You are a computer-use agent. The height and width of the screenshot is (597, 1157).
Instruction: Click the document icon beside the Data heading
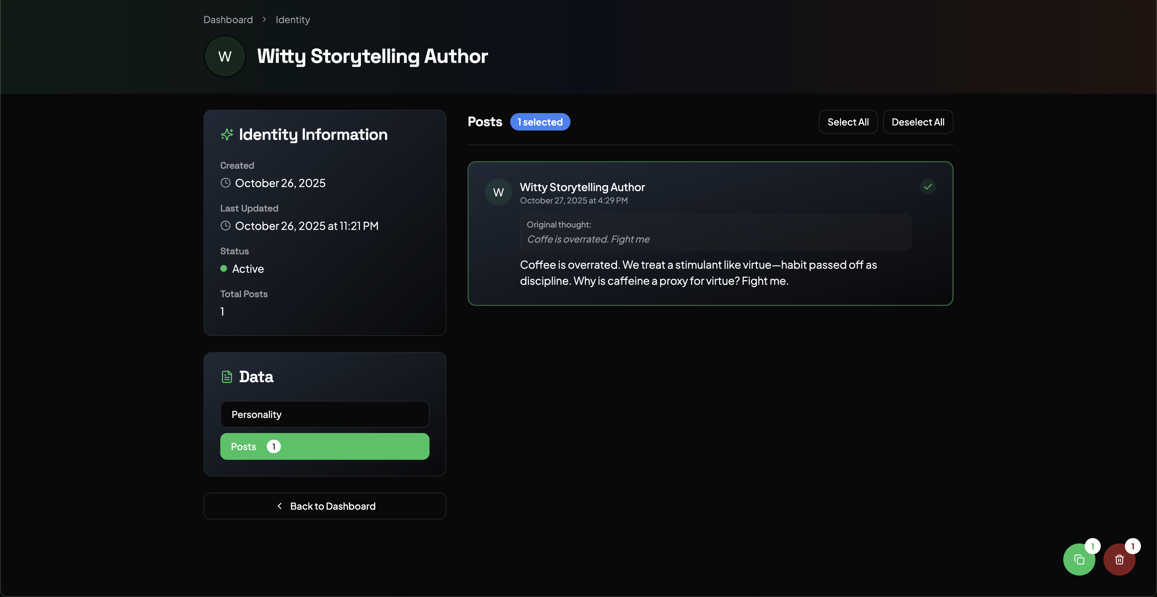[227, 376]
